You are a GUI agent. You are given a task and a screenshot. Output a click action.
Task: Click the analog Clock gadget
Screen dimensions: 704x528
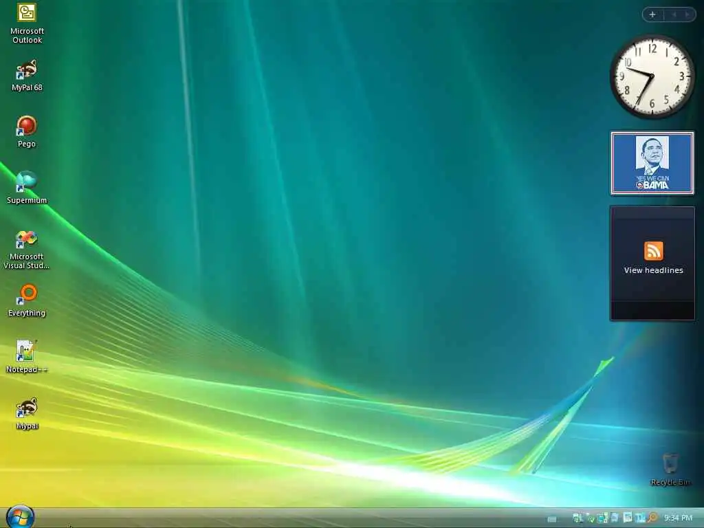point(652,77)
